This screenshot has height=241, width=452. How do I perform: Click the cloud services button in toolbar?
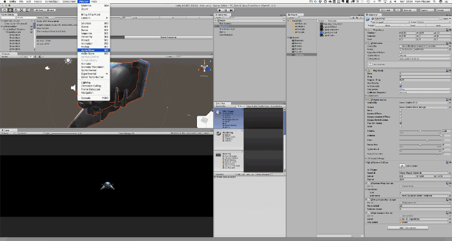pos(398,10)
